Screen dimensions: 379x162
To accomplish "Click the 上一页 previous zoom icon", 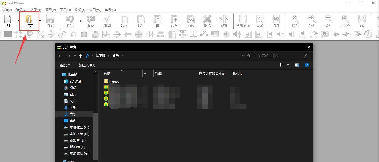I will pos(345,19).
